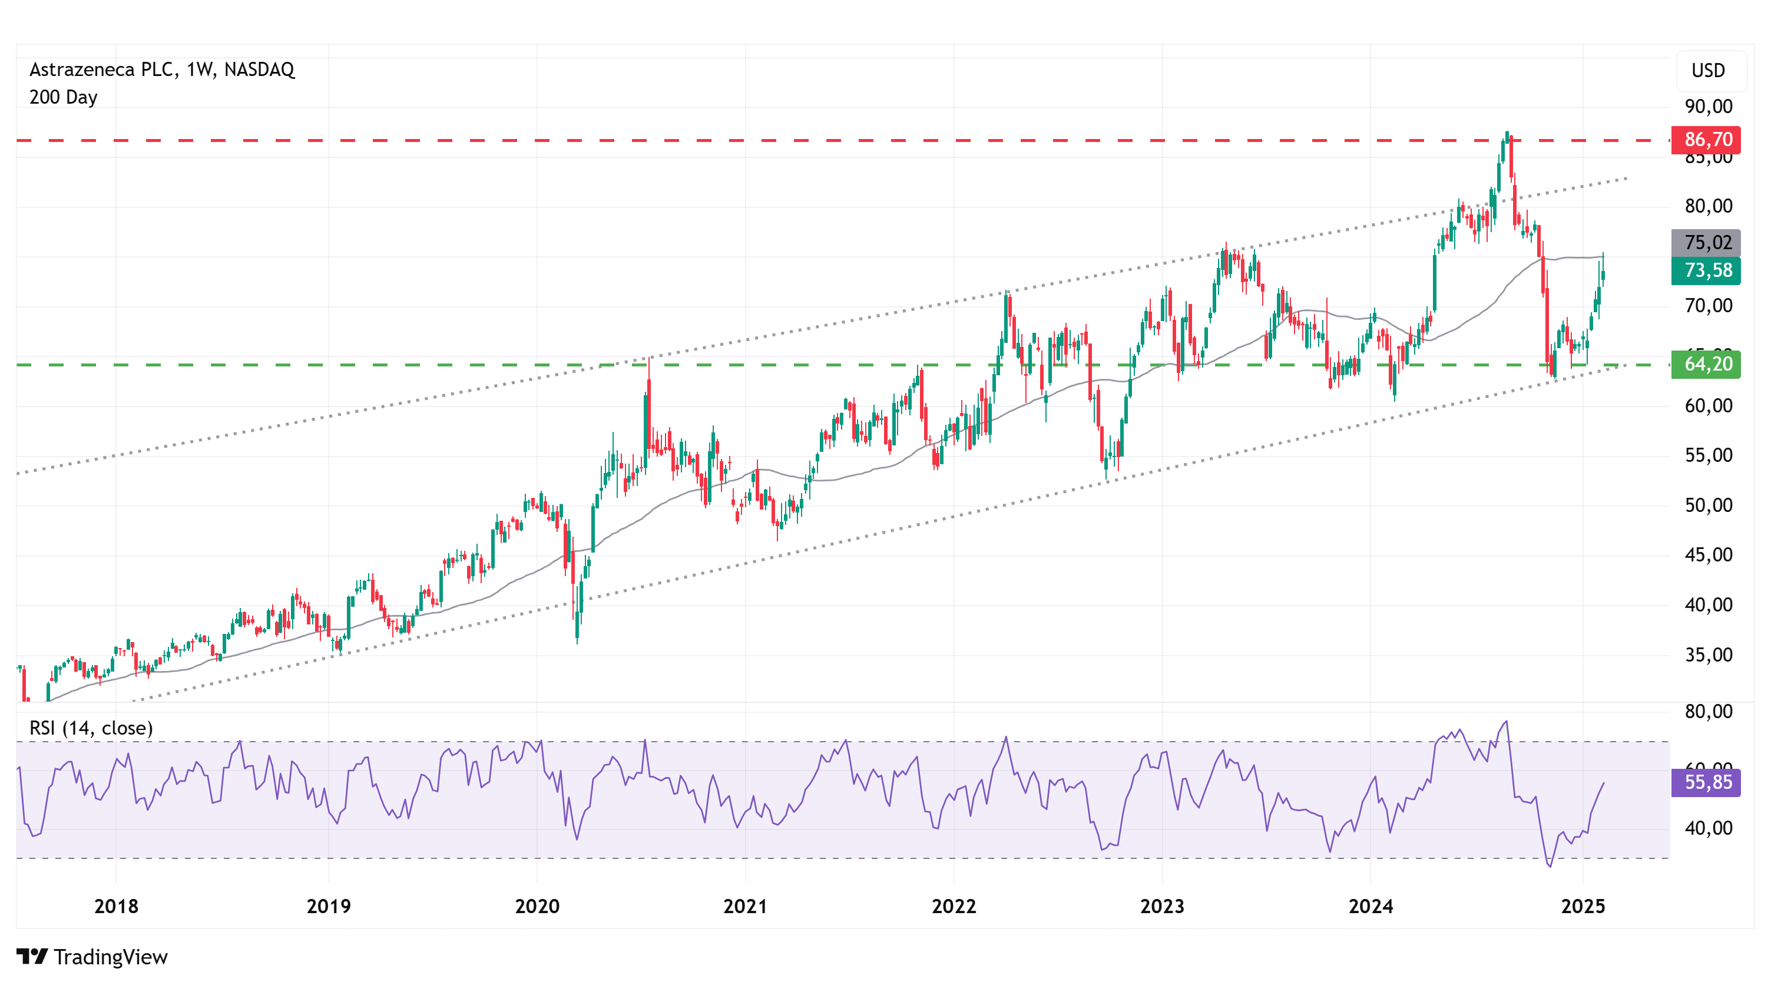Click the 2019 time axis label
The image size is (1771, 985).
pyautogui.click(x=329, y=907)
